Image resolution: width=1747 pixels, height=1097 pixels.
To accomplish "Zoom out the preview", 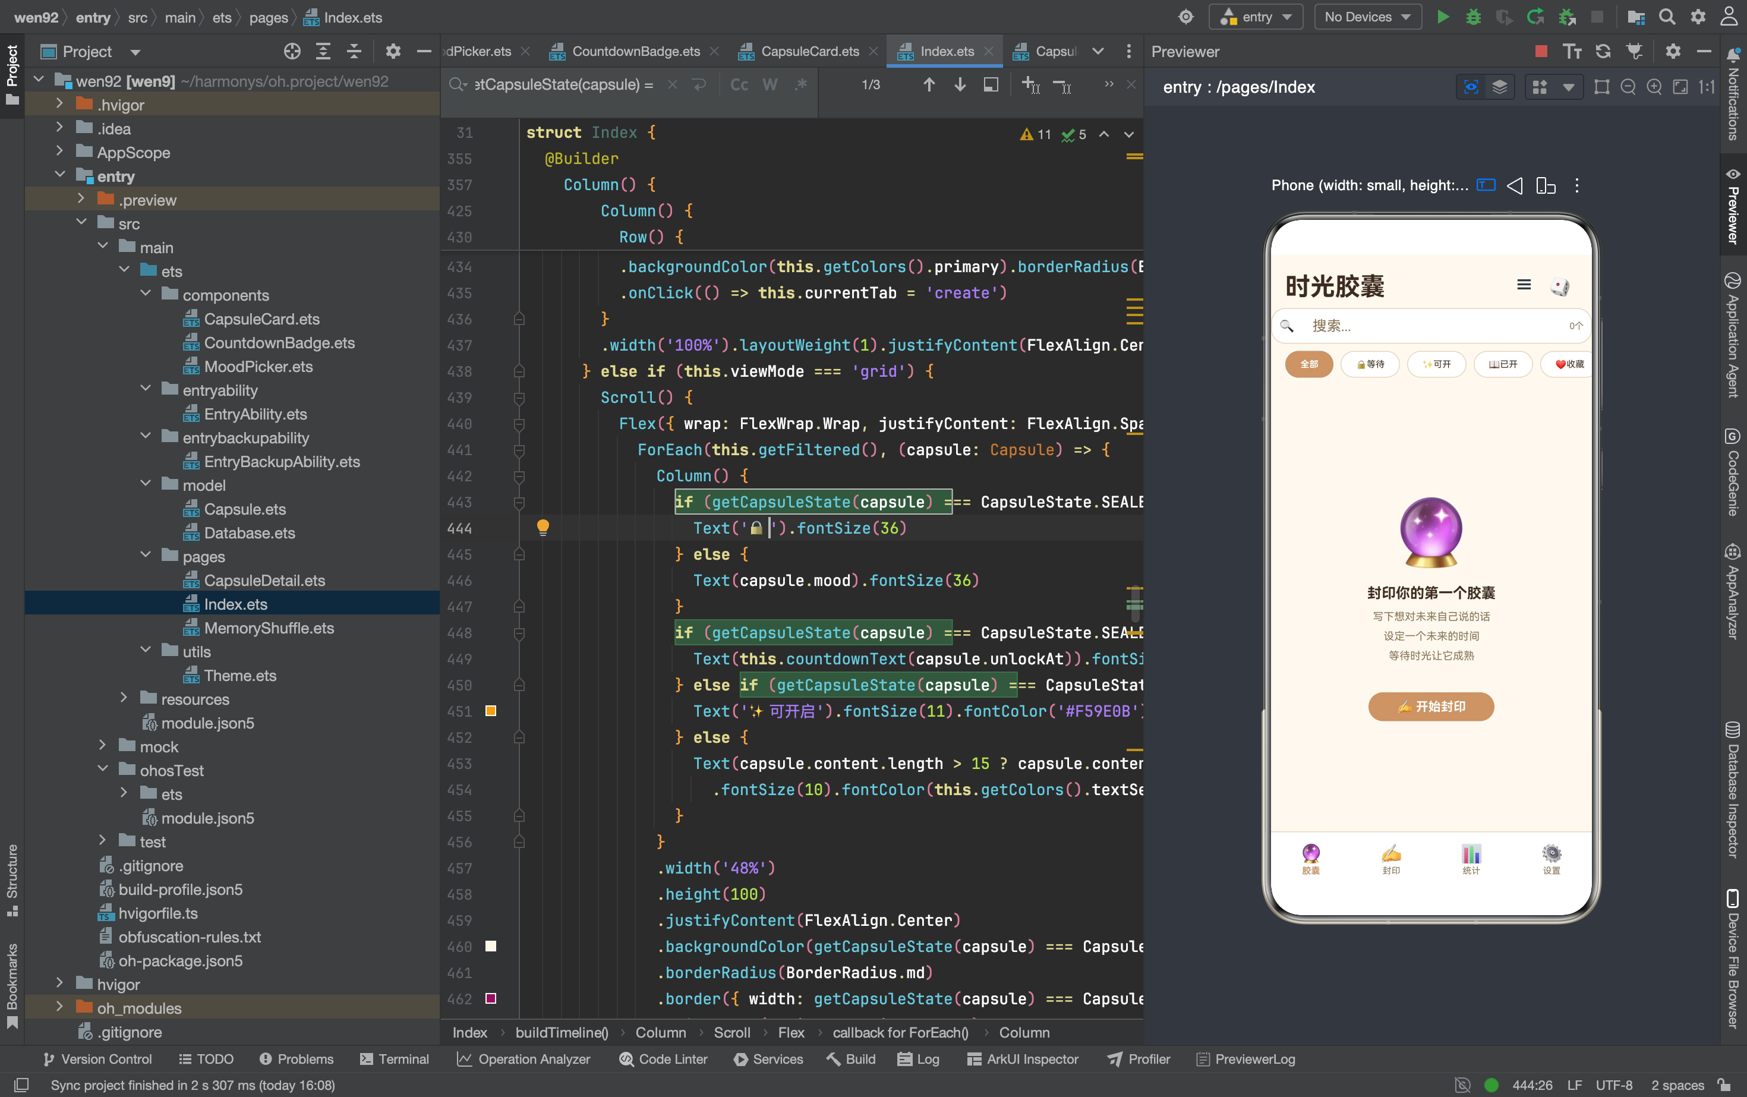I will click(1628, 87).
